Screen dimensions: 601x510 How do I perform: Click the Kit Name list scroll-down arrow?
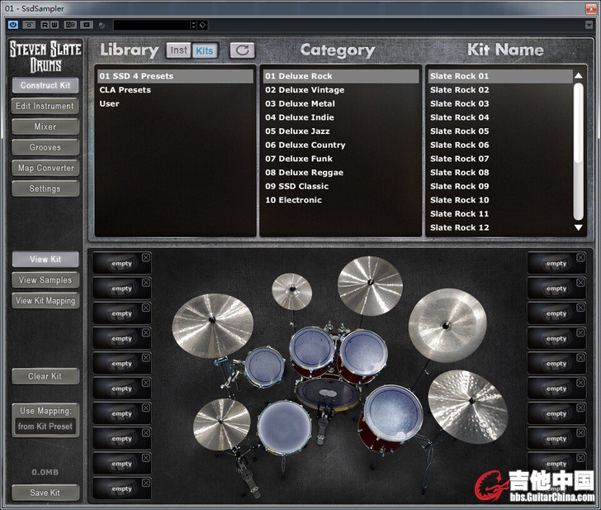pos(579,227)
